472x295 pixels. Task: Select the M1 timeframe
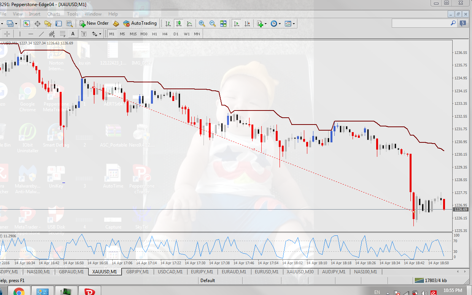click(x=111, y=34)
